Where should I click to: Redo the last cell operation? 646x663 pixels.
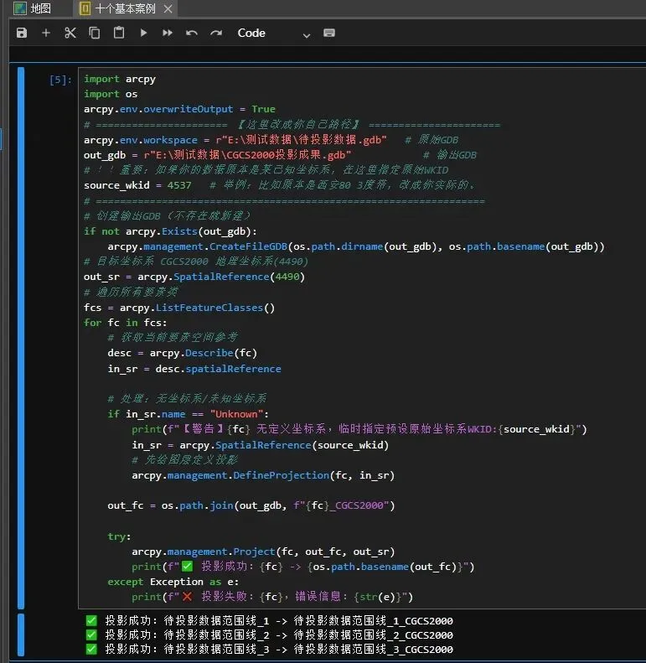coord(216,33)
